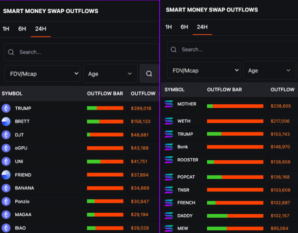Select the 24H tab in right panel

202,27
